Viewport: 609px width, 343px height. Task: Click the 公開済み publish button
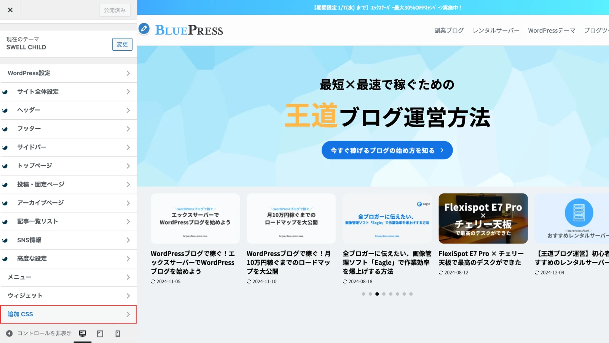tap(115, 10)
